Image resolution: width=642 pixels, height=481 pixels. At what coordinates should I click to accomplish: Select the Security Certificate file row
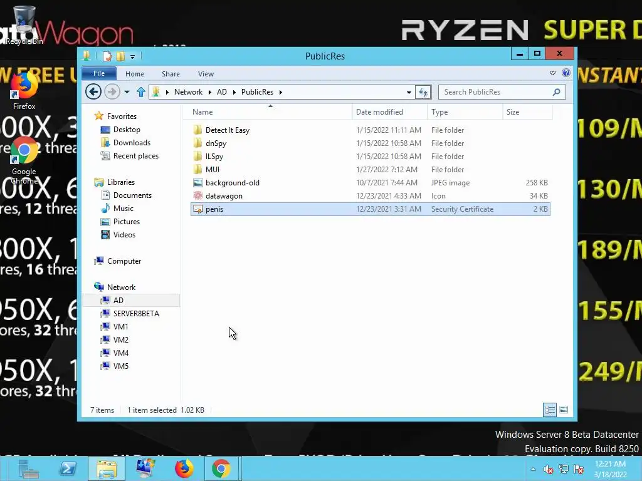(x=370, y=209)
